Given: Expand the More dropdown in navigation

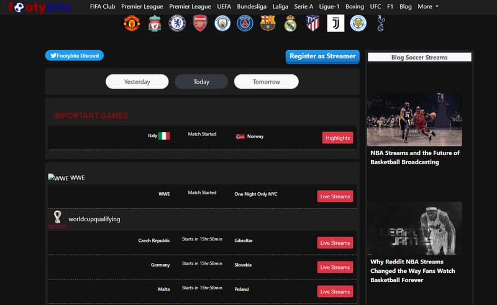Looking at the screenshot, I should pos(427,6).
